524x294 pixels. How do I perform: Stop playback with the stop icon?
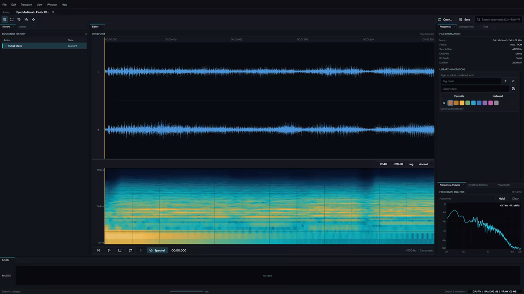(x=120, y=250)
